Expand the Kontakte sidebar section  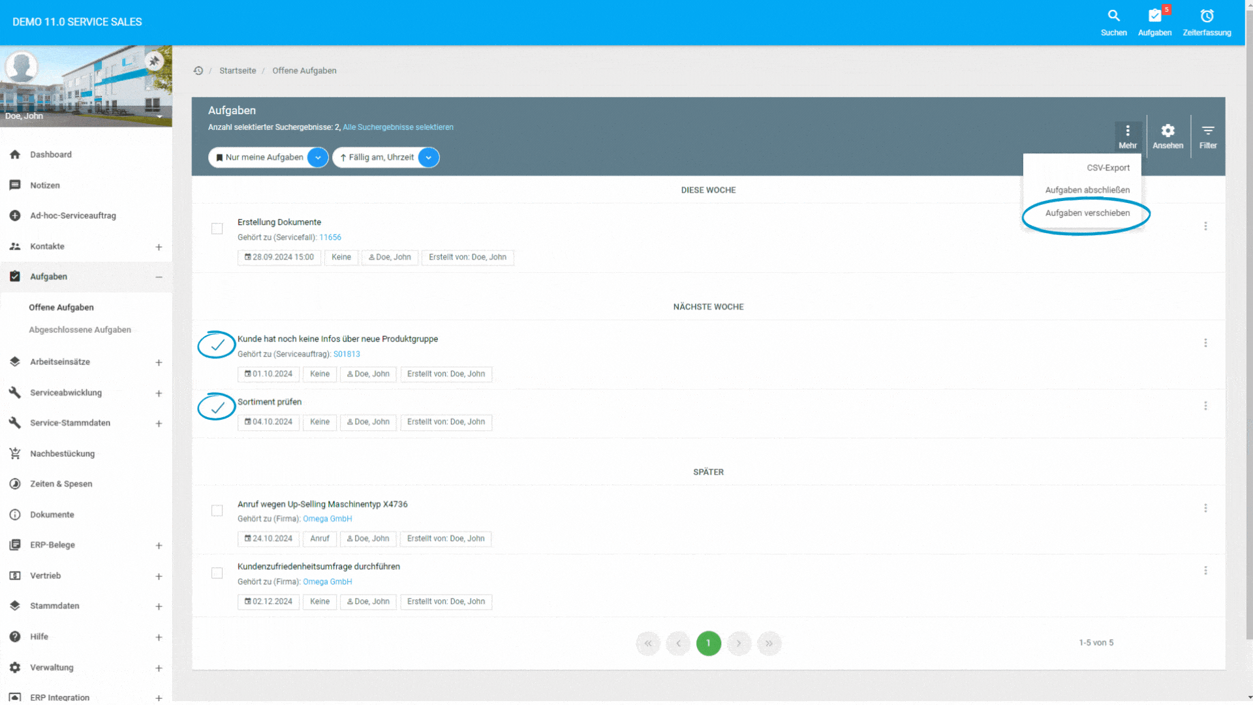click(x=159, y=247)
